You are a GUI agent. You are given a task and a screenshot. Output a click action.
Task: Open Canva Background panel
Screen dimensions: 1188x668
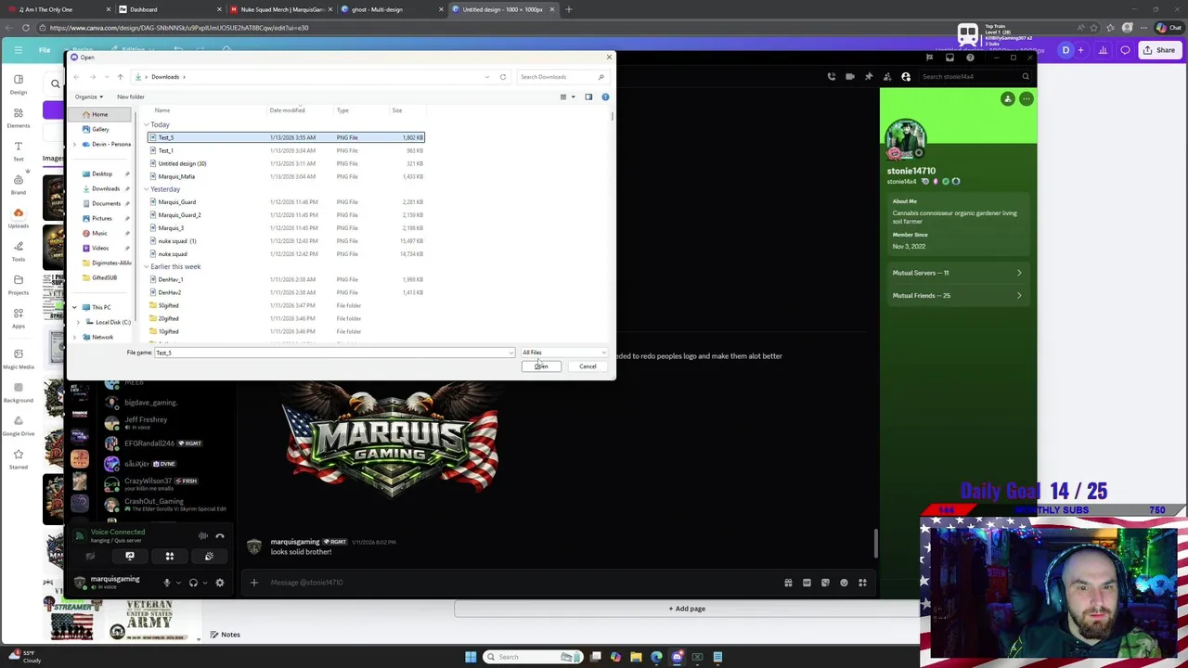coord(18,392)
